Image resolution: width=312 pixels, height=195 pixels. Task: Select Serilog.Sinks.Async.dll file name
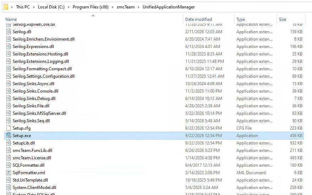pyautogui.click(x=33, y=84)
